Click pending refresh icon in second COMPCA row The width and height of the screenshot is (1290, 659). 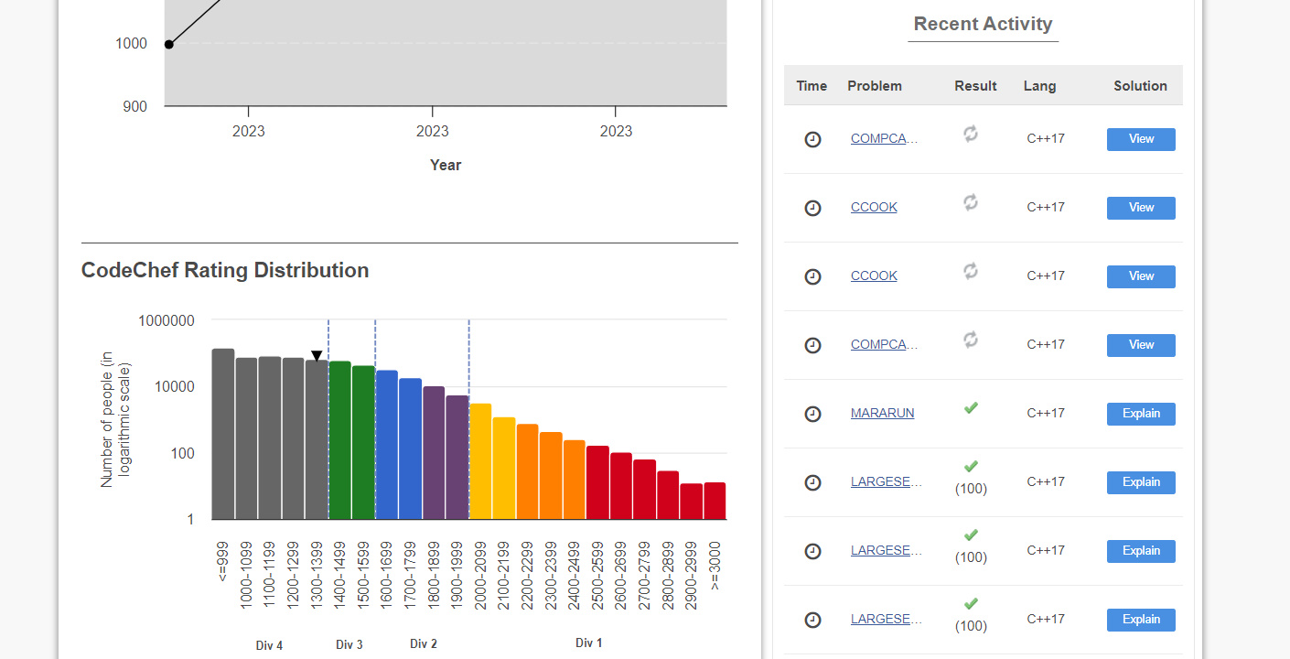point(971,340)
